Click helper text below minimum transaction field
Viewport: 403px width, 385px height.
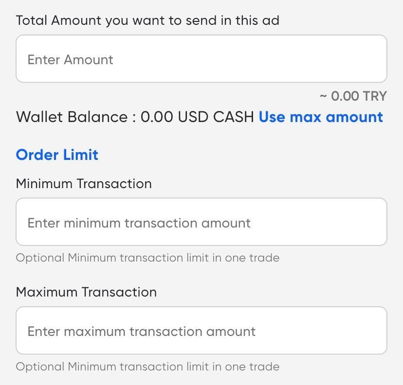pos(147,258)
